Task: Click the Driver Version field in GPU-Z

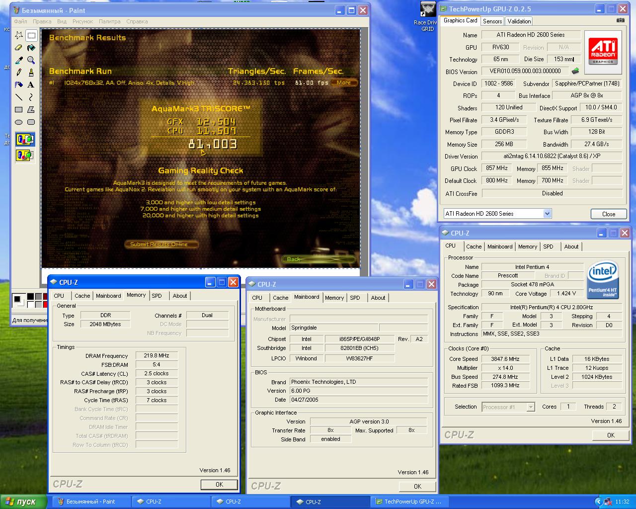Action: (552, 156)
